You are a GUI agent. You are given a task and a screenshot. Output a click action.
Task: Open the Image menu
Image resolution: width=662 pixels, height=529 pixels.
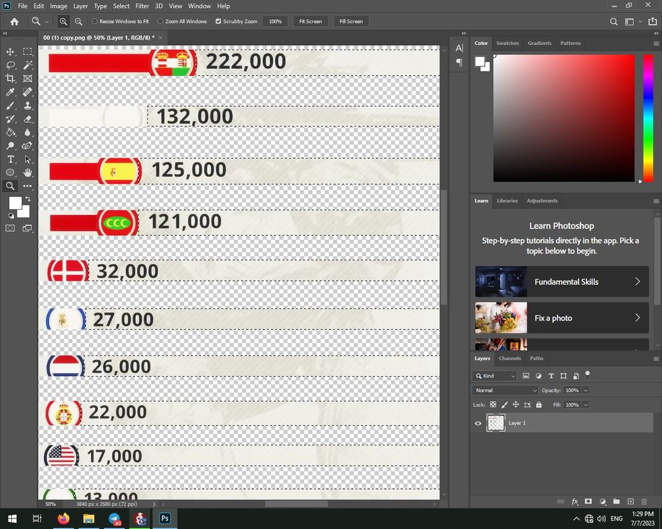click(x=58, y=6)
